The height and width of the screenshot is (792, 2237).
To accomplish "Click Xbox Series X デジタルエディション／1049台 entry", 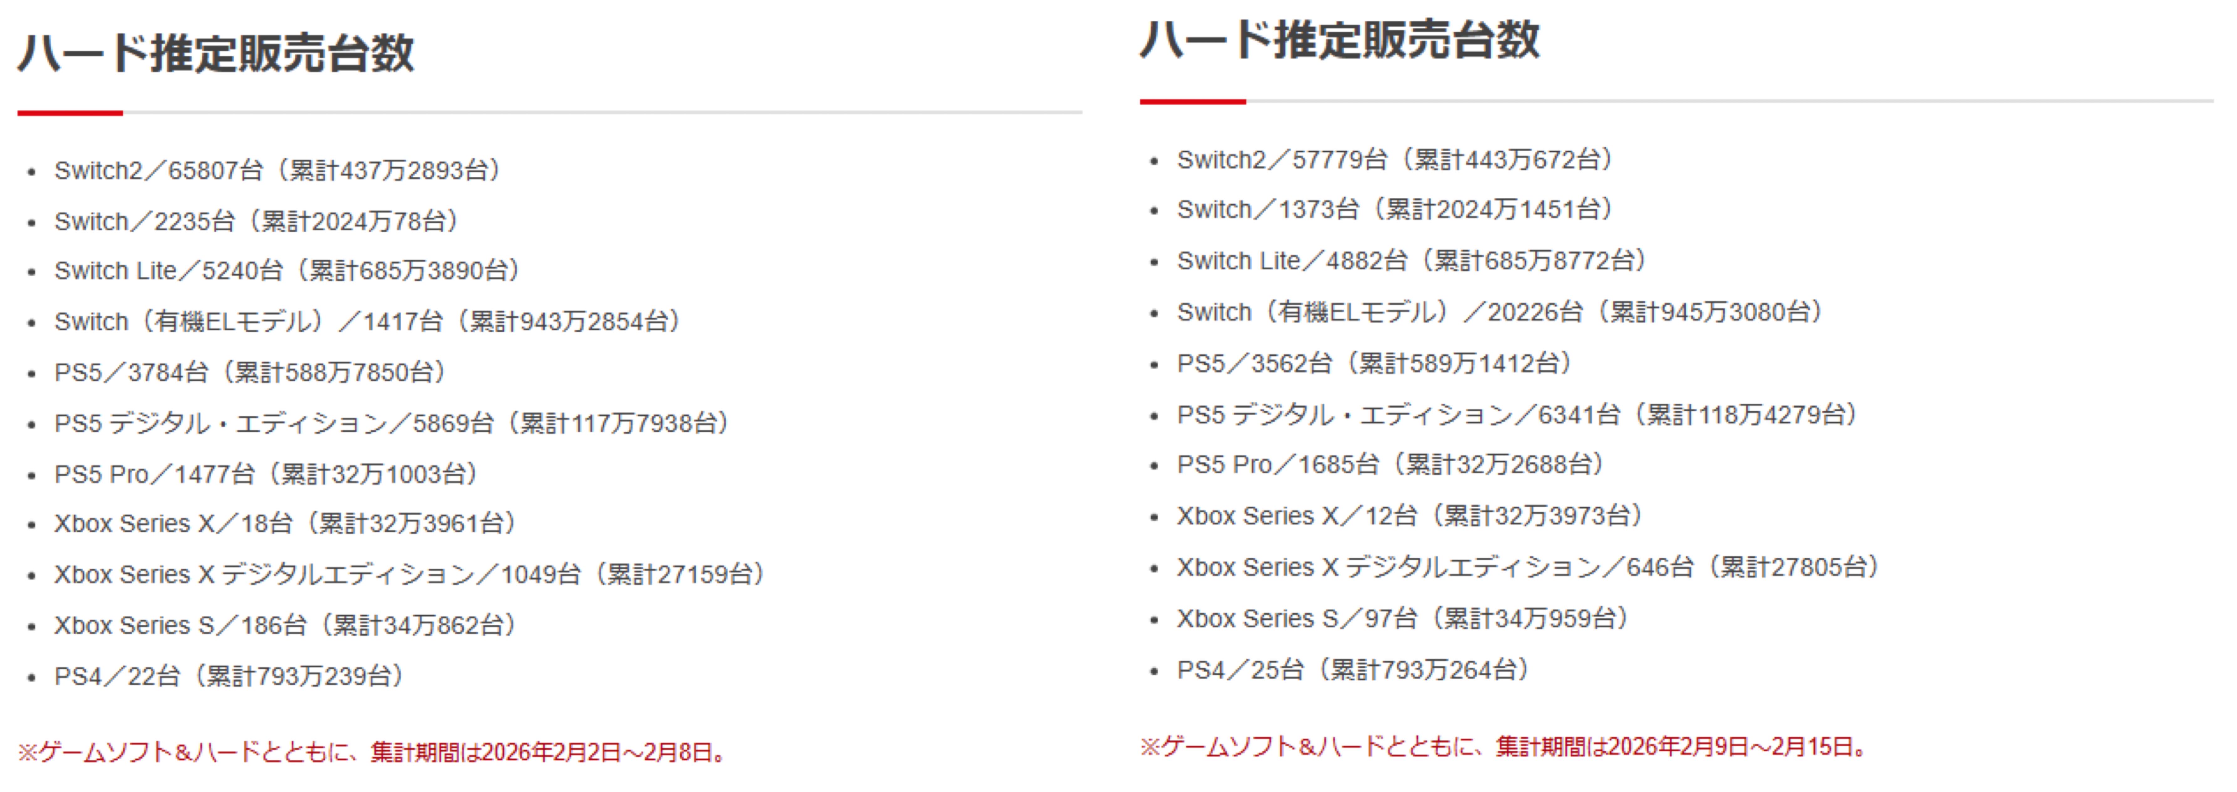I will click(409, 574).
